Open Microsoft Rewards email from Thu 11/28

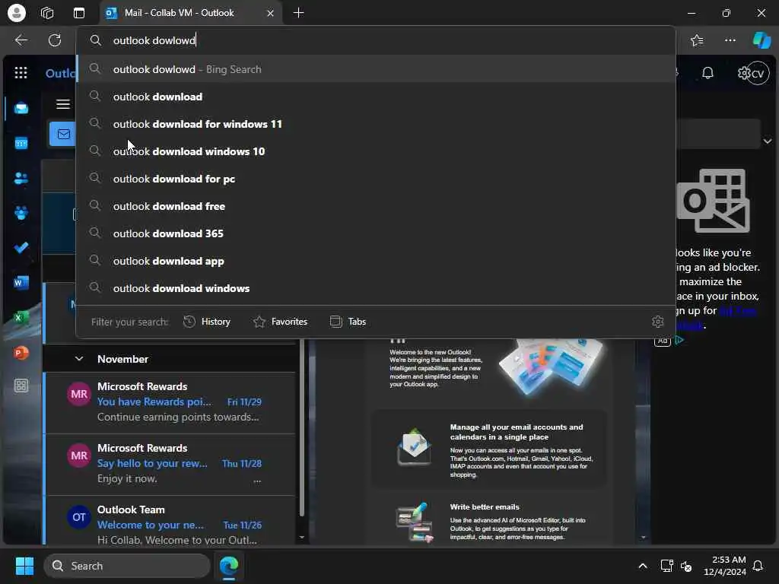pos(170,464)
